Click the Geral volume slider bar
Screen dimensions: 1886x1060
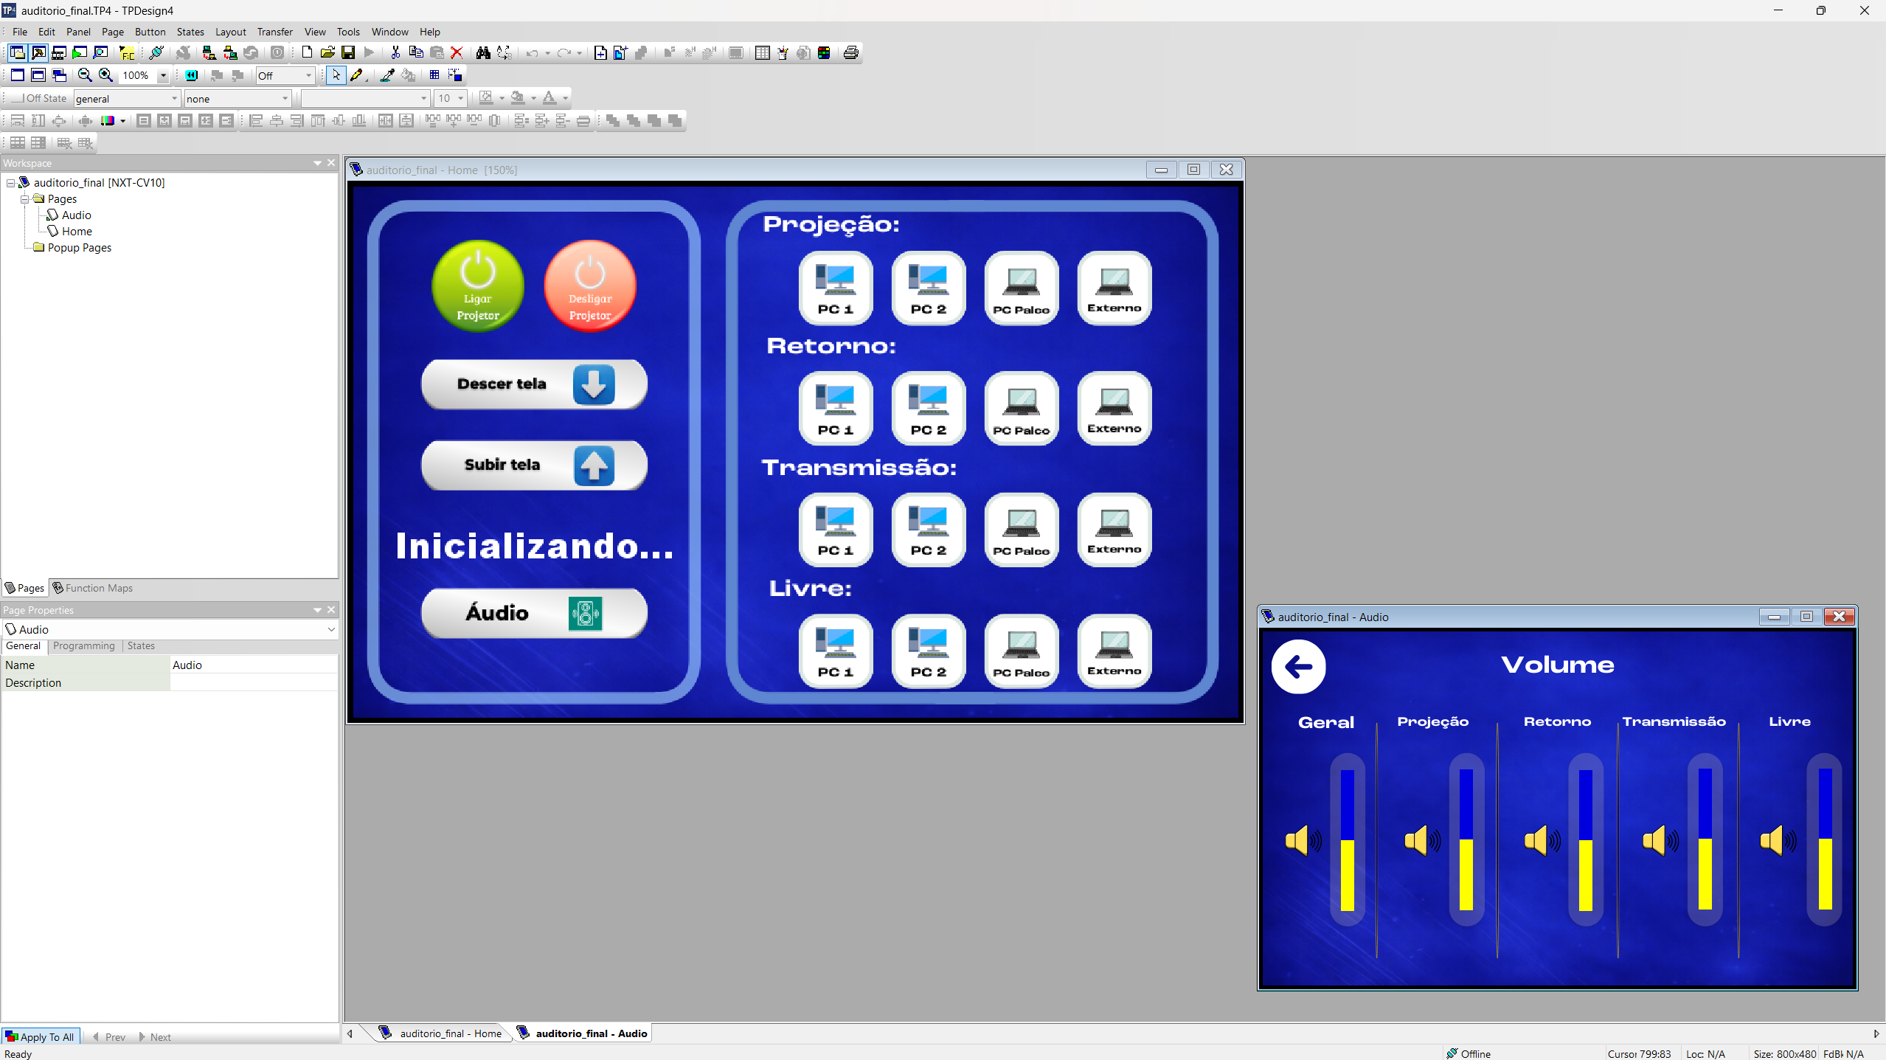coord(1347,839)
